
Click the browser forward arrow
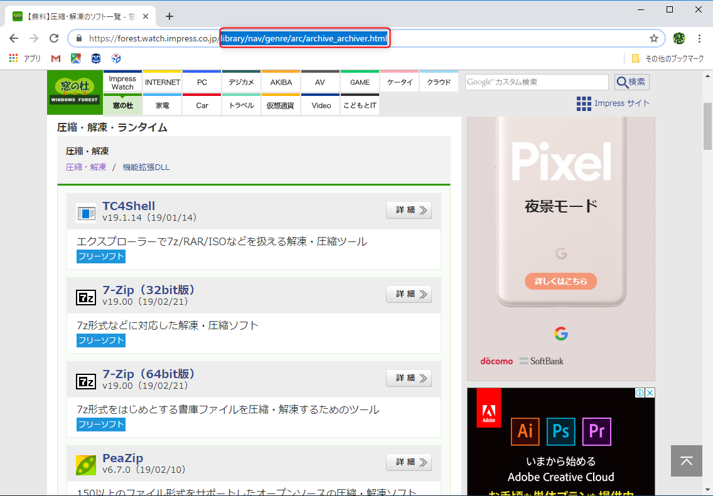pos(34,38)
